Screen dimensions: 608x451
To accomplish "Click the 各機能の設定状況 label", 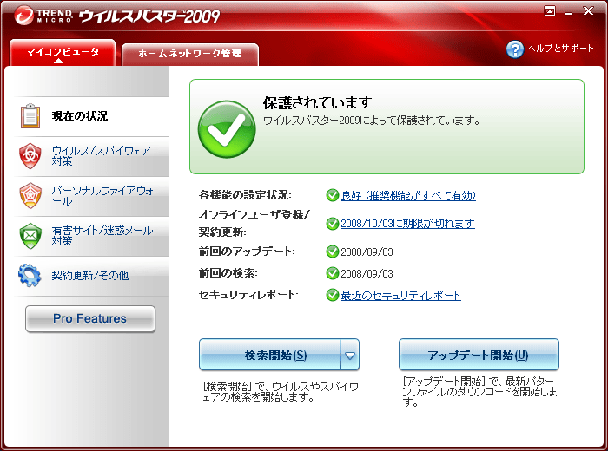I will point(245,195).
